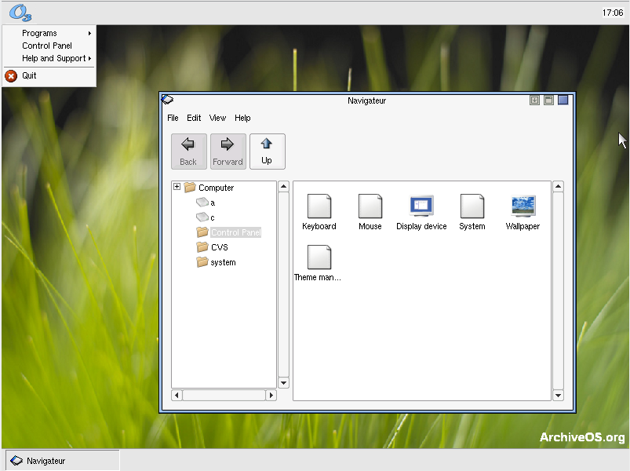Screen dimensions: 630x471
Task: Open the Display device icon
Action: 421,206
